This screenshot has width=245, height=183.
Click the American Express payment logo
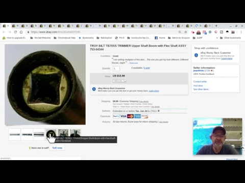click(x=137, y=116)
